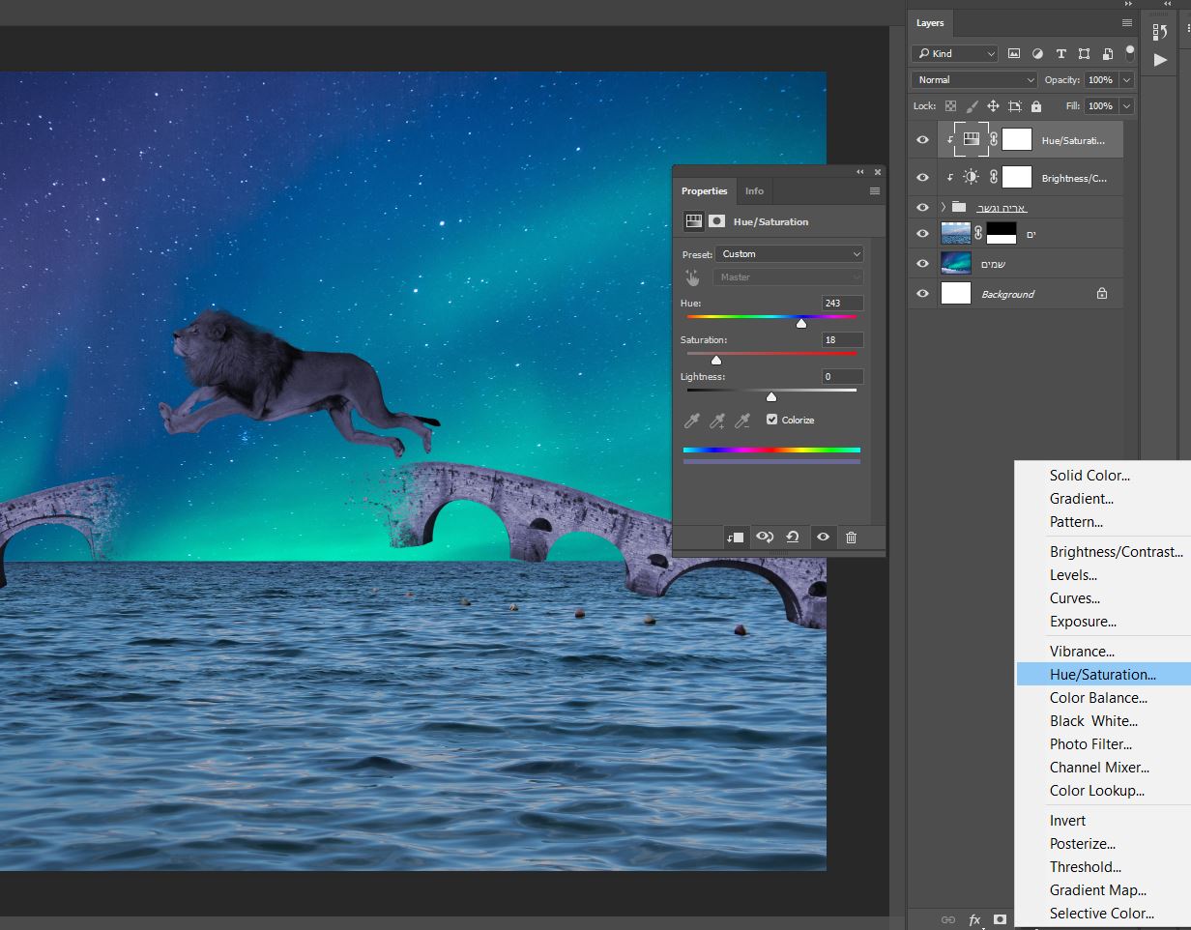The width and height of the screenshot is (1191, 930).
Task: Select the type layer filter icon
Action: 1060,54
